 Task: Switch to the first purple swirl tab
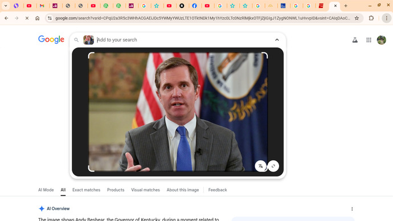[16, 6]
